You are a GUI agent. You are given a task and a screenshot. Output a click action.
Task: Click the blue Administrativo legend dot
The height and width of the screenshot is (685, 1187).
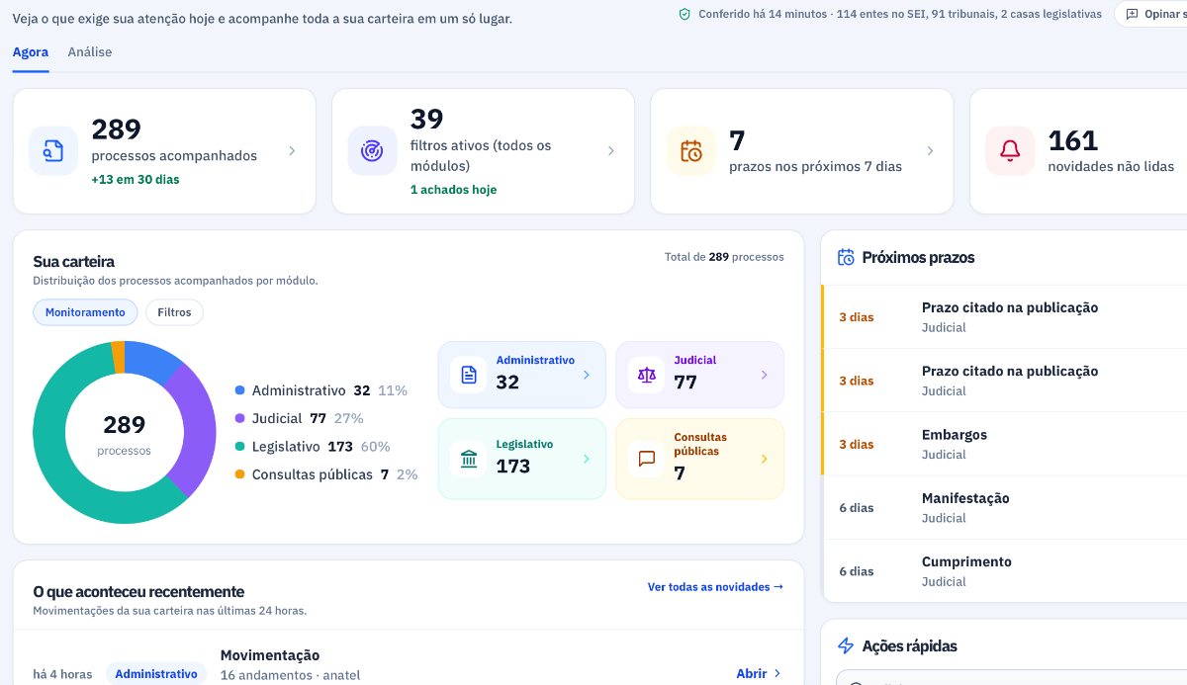[x=239, y=390]
